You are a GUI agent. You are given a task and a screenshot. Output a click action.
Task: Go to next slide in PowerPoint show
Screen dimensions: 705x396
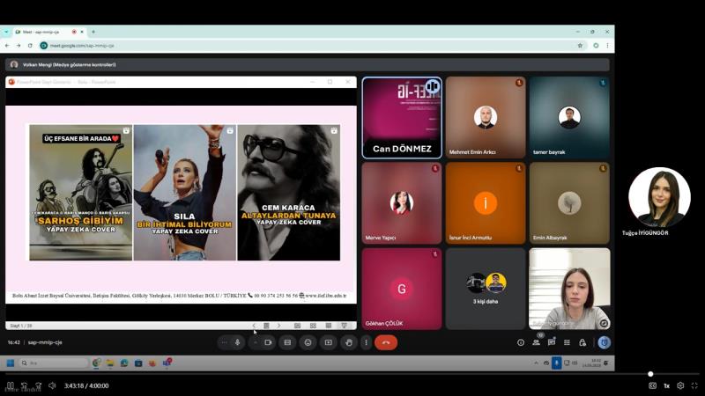click(x=278, y=326)
